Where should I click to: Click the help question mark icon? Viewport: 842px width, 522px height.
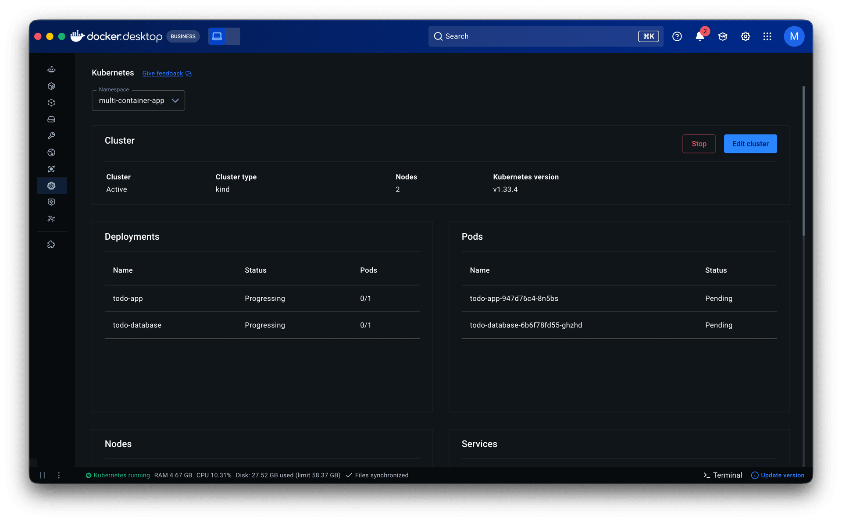[677, 36]
